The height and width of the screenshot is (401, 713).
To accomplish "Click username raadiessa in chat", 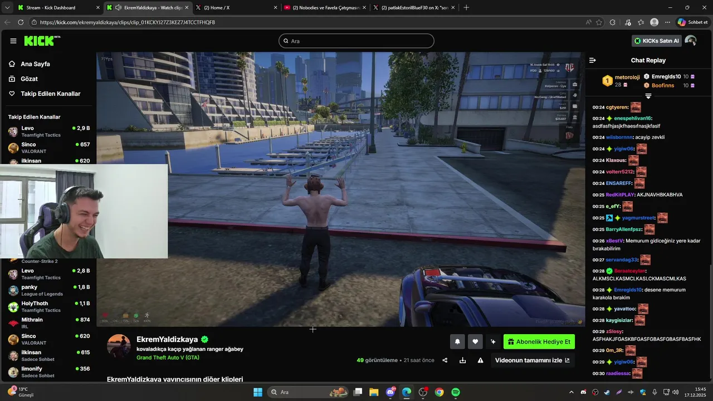I will click(618, 373).
